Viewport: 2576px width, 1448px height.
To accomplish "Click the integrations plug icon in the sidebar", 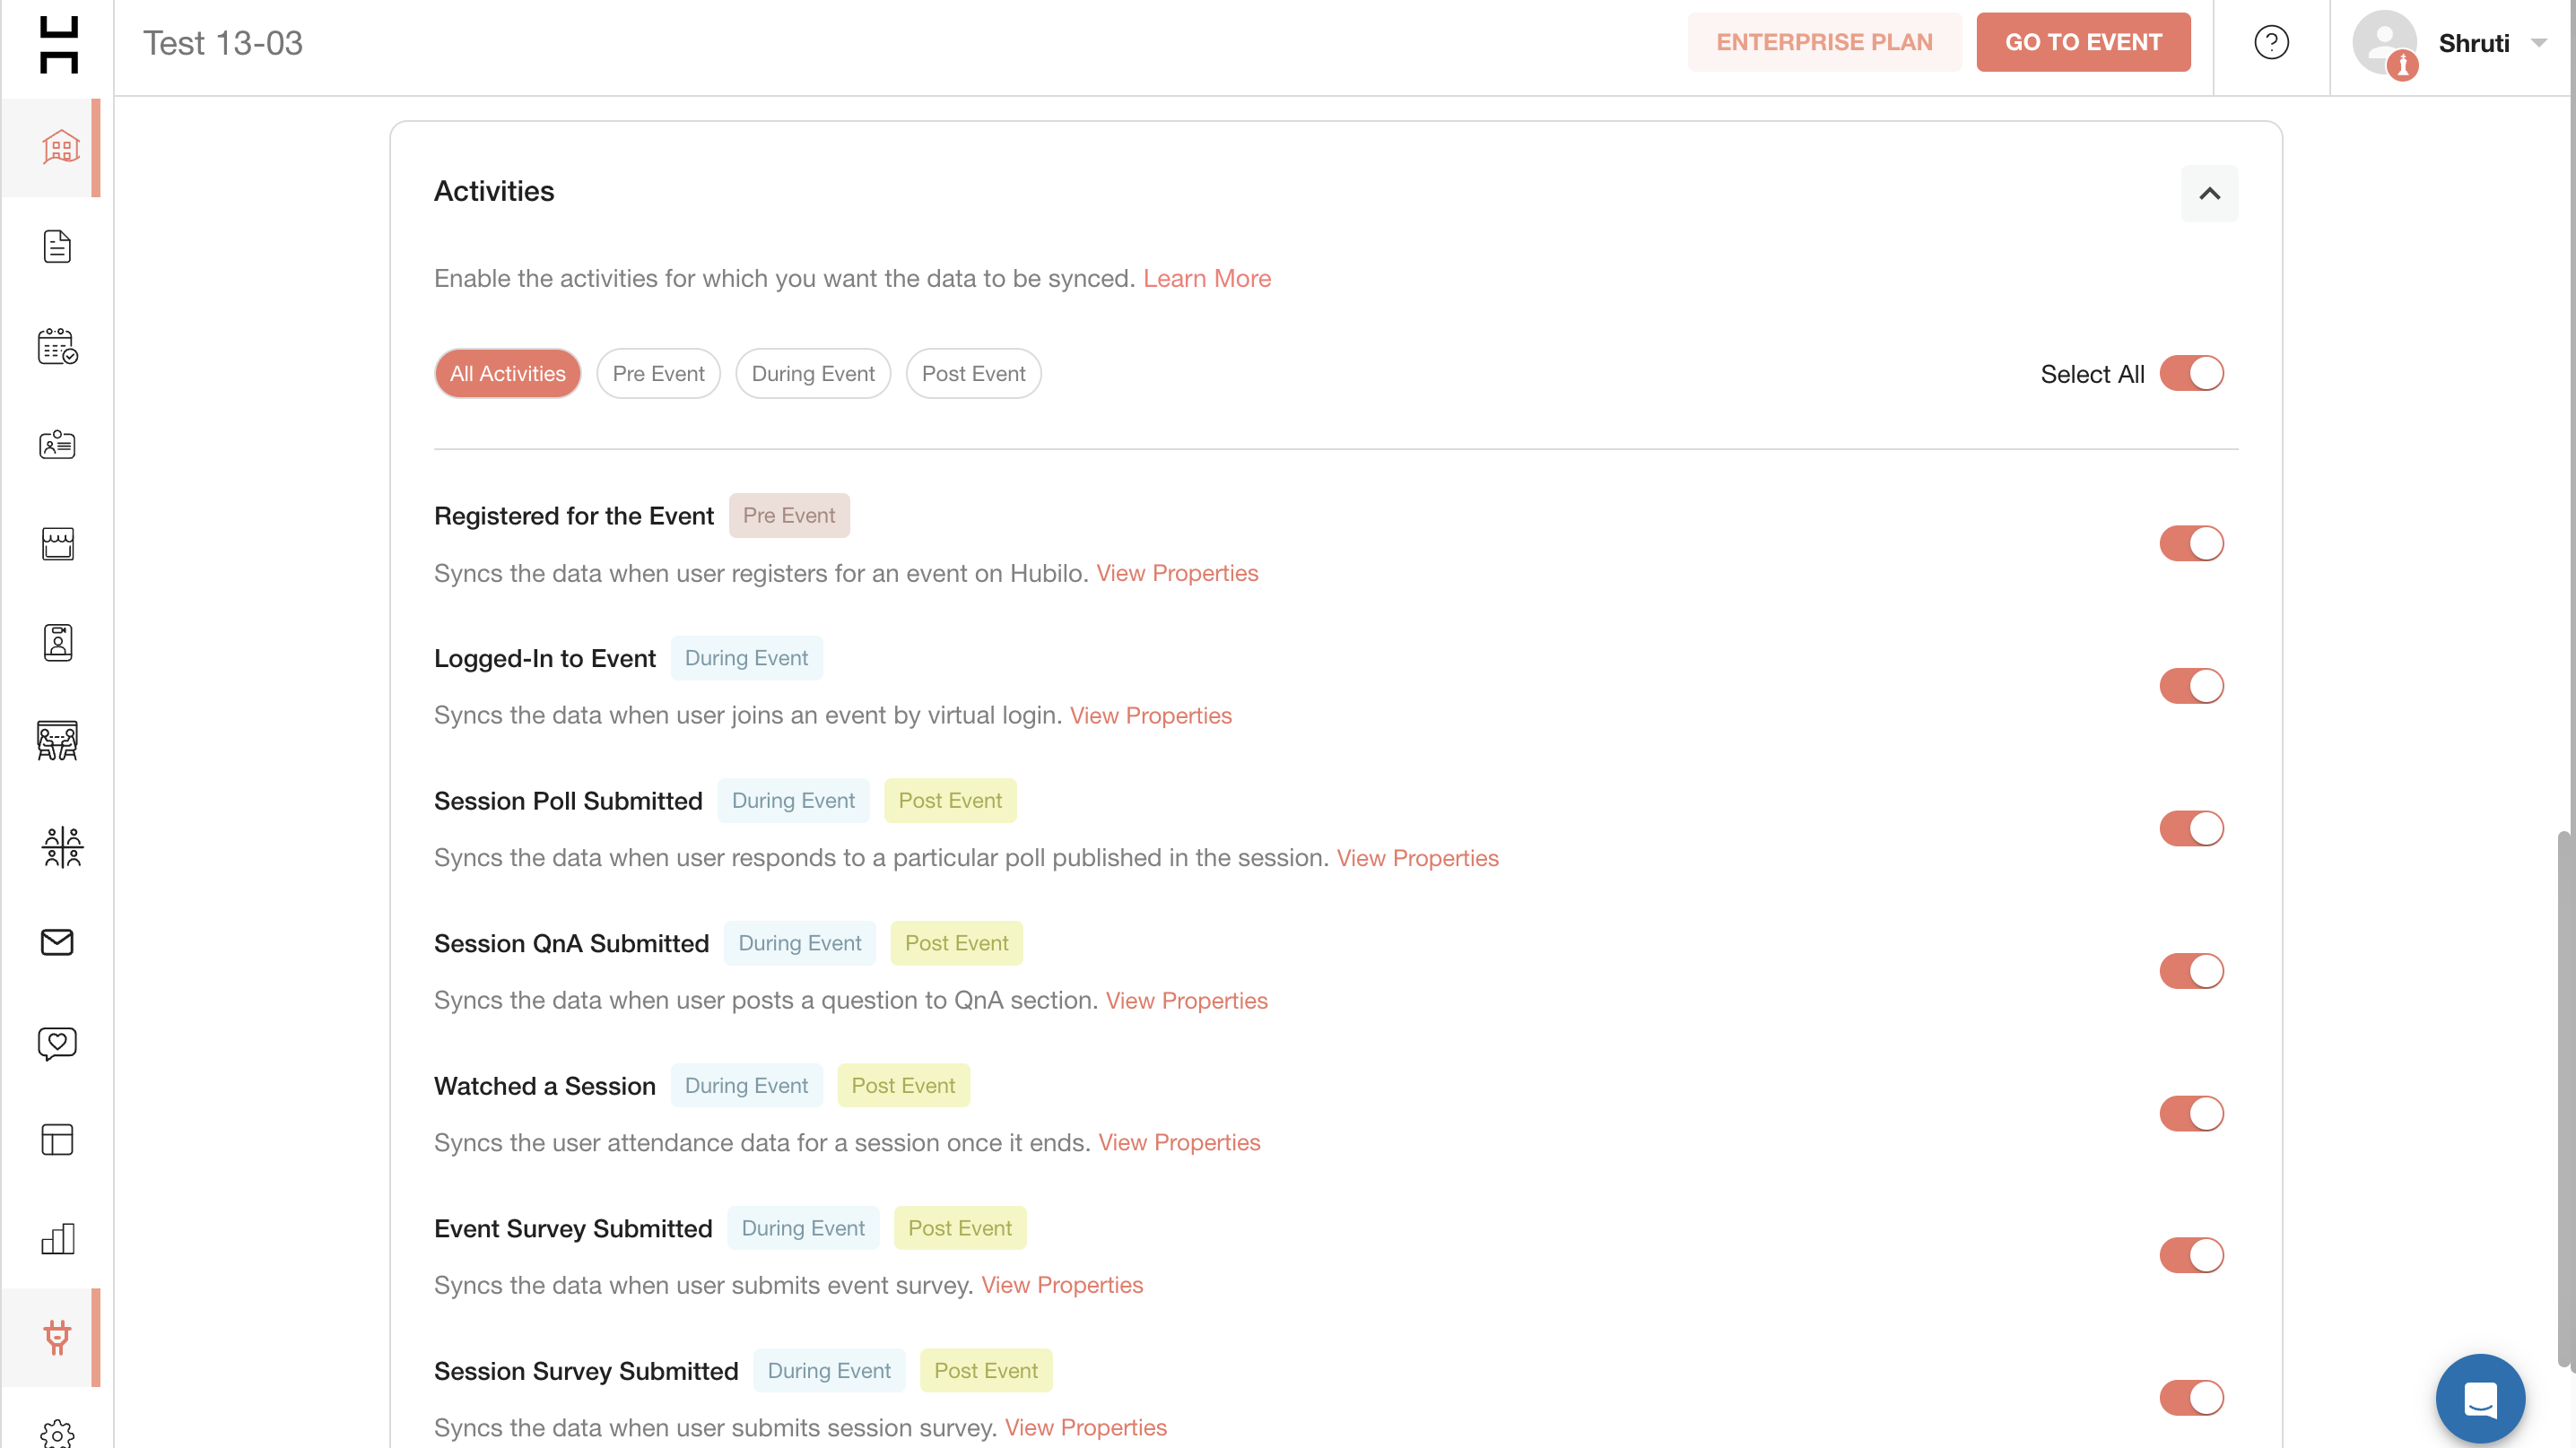I will (x=57, y=1337).
